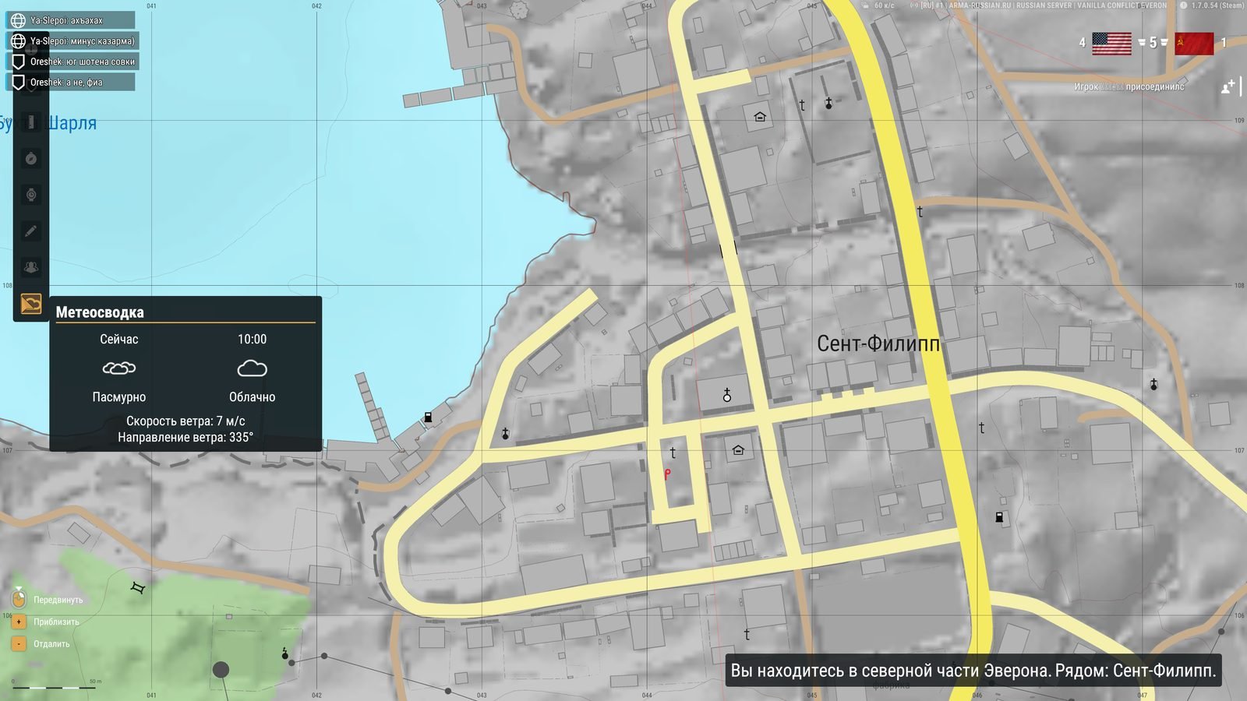This screenshot has height=701, width=1247.
Task: Click the red player position marker
Action: tap(667, 474)
